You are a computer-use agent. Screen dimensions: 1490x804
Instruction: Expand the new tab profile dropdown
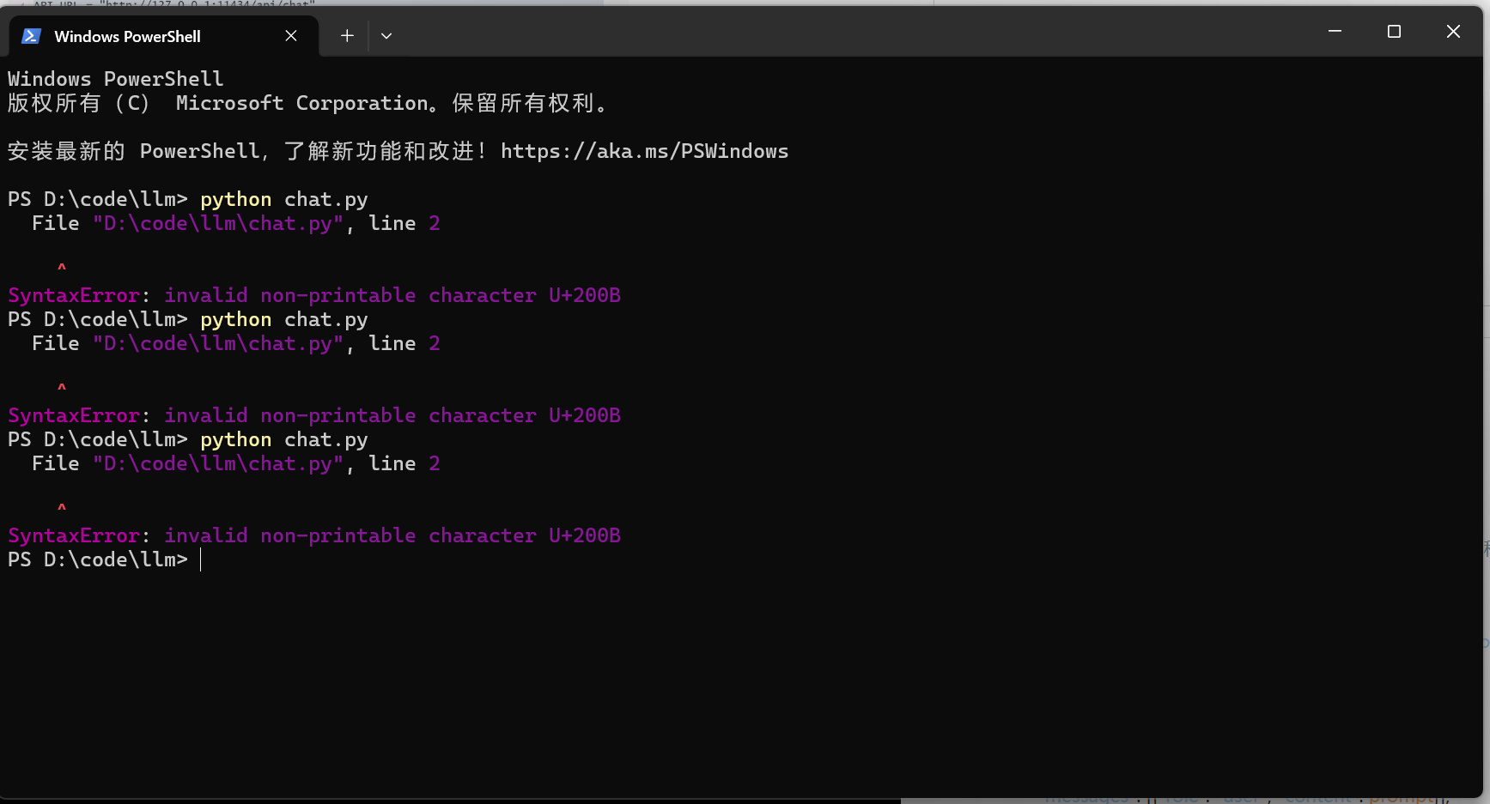(x=386, y=36)
